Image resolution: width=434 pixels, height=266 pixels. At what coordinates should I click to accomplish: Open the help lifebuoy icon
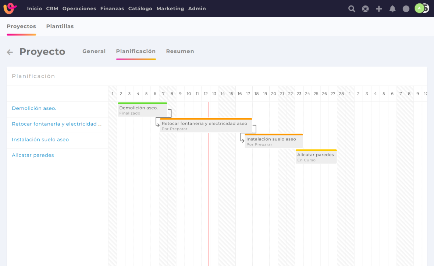(x=365, y=9)
